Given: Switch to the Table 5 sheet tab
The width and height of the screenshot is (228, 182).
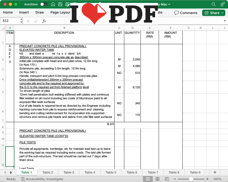Looking at the screenshot, I should pyautogui.click(x=111, y=172).
